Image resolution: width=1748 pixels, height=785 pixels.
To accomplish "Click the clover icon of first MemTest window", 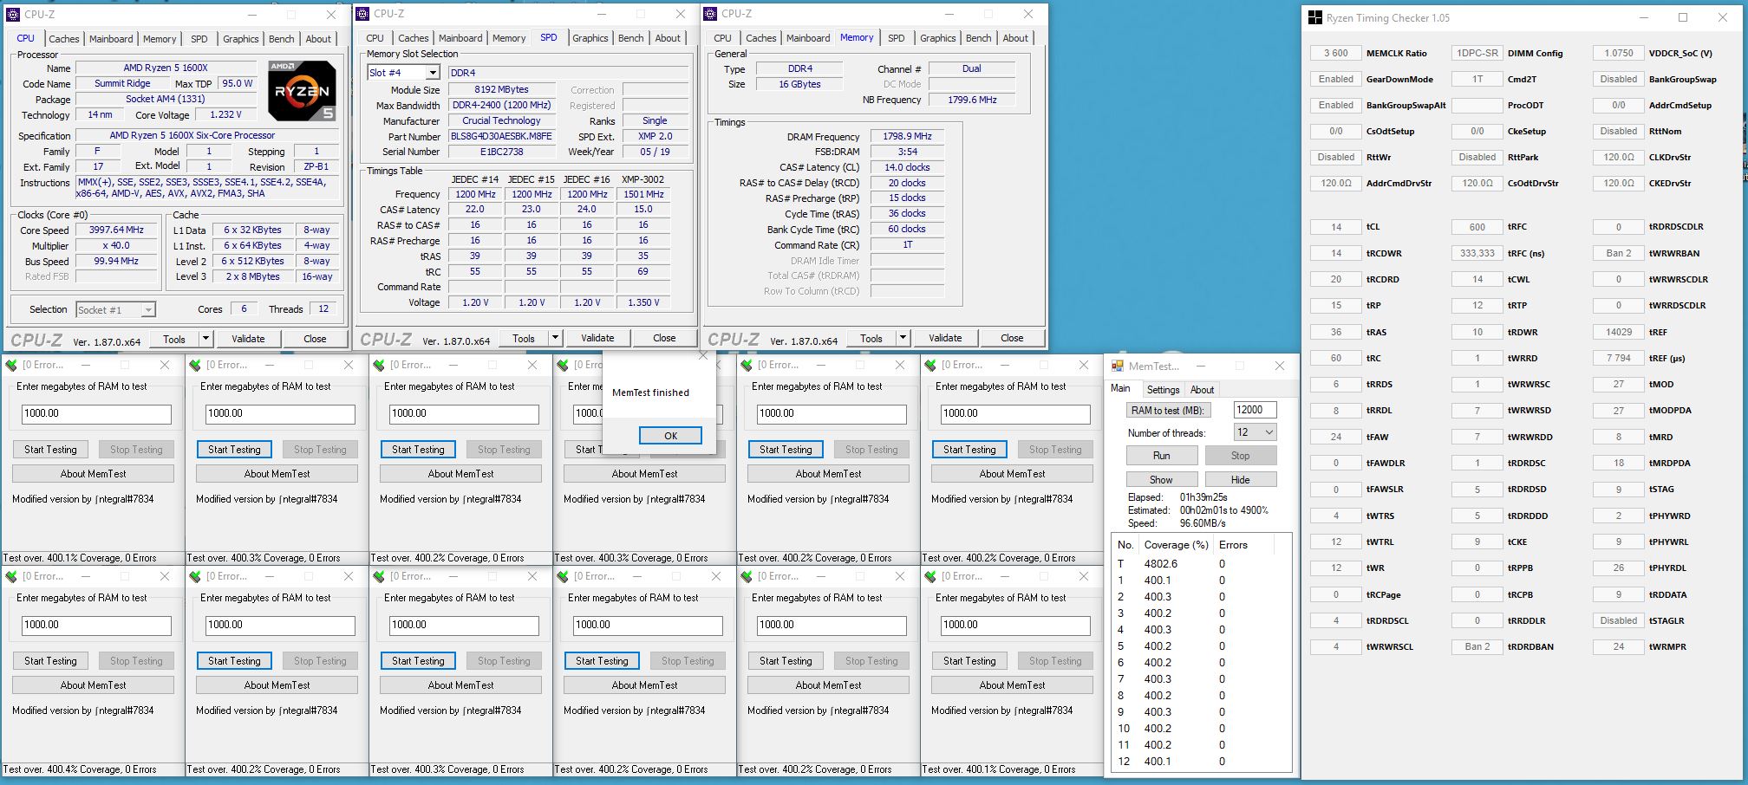I will point(11,365).
